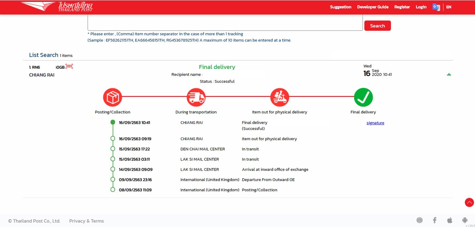Open the globe website icon in footer

420,220
